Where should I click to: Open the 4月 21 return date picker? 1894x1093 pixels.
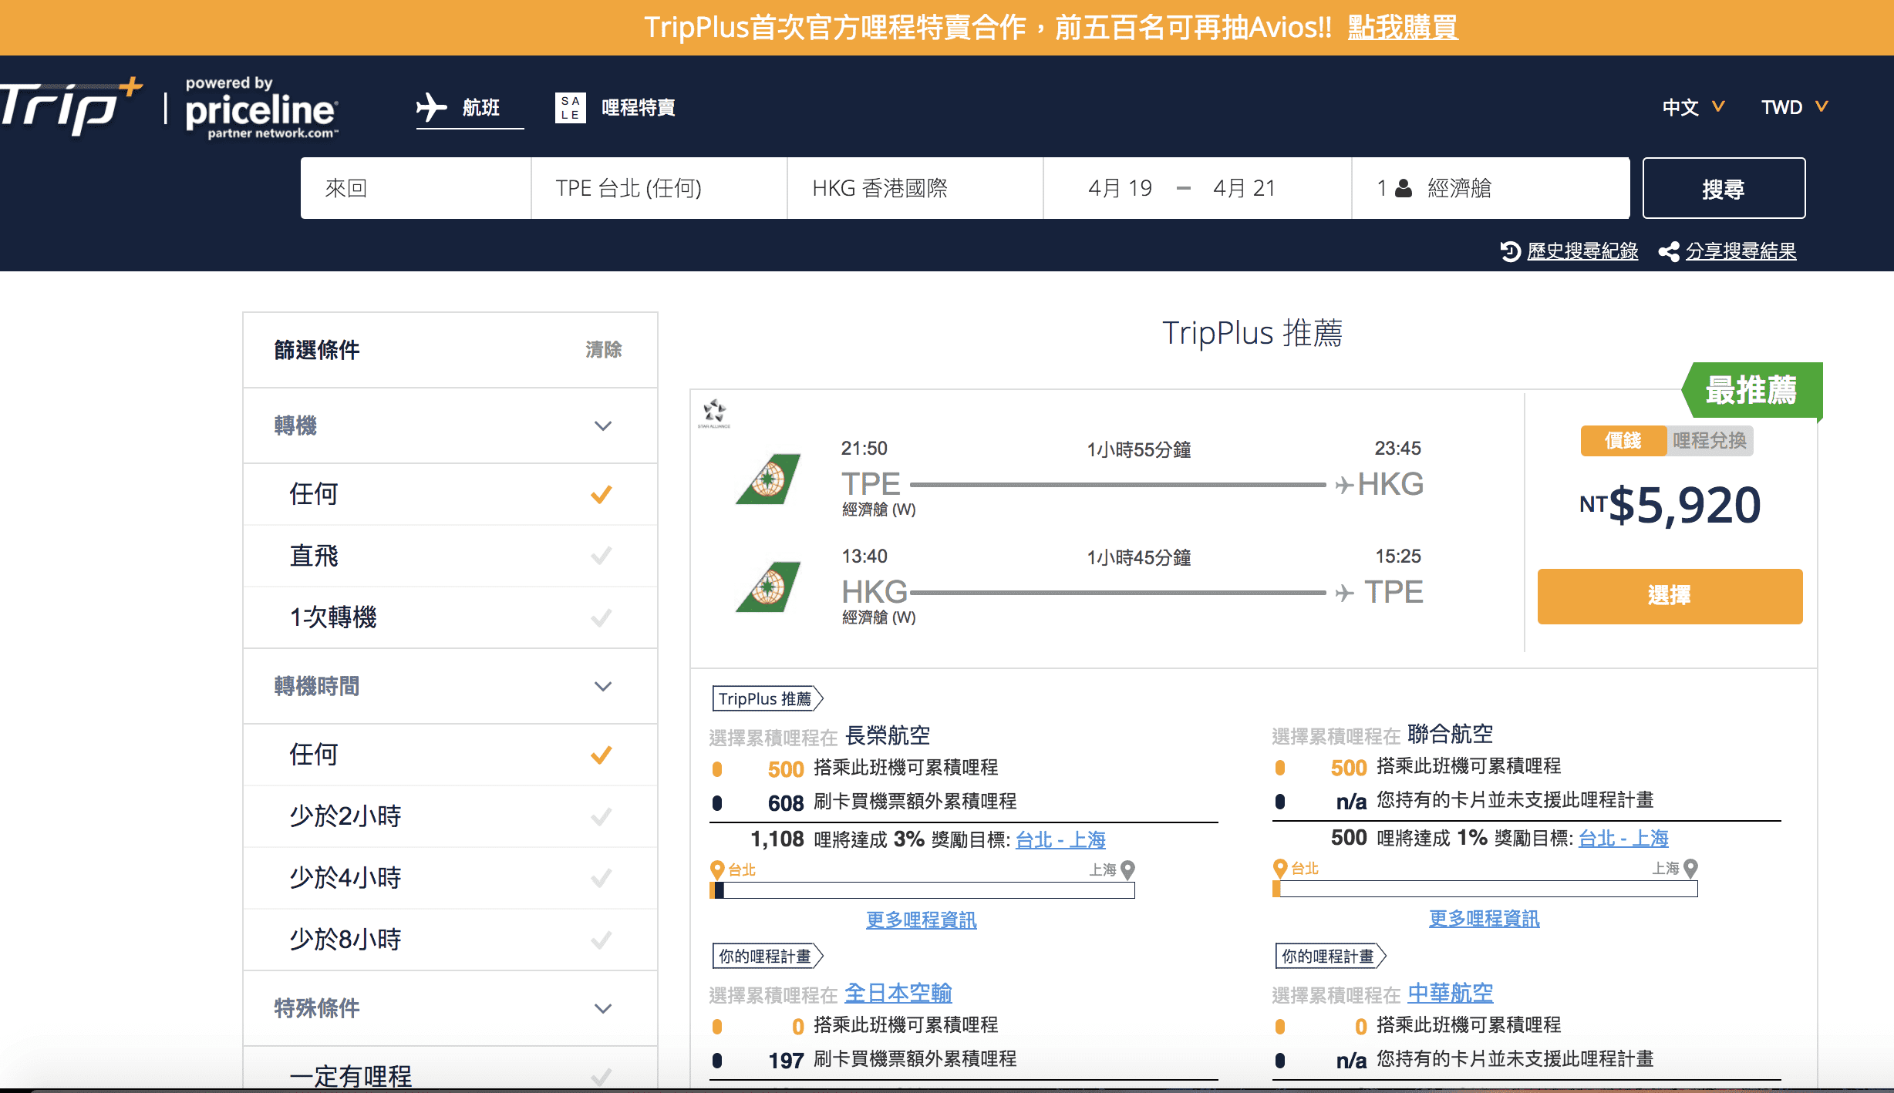click(x=1244, y=188)
